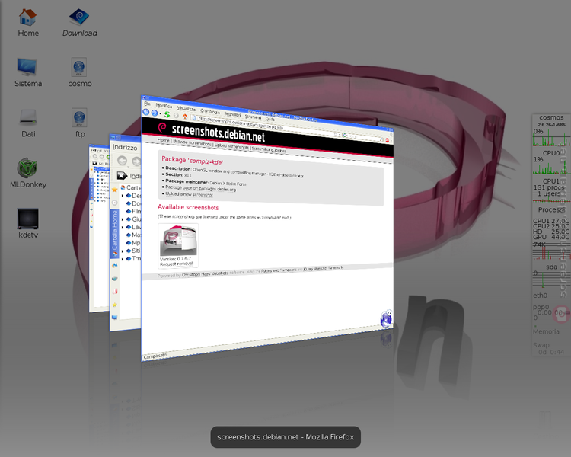This screenshot has height=457, width=571.
Task: Expand the Des... folder in Konqueror tree
Action: tap(123, 196)
